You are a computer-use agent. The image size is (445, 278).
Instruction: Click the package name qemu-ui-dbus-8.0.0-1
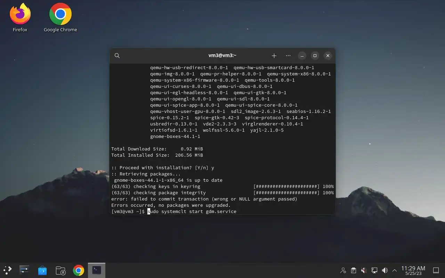pos(245,86)
